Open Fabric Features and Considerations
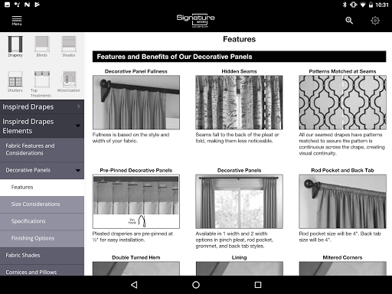This screenshot has width=392, height=294. point(42,149)
